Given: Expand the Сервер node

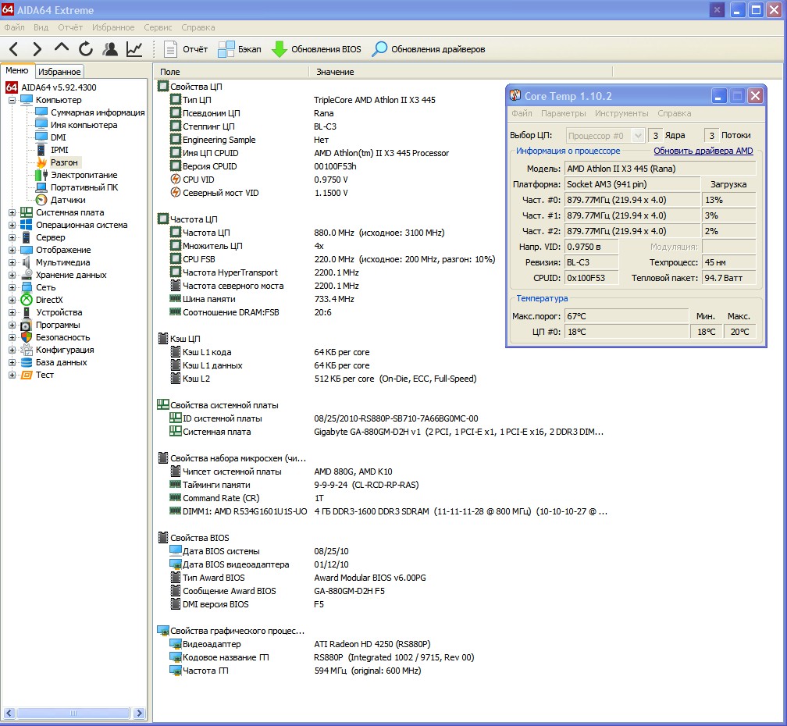Looking at the screenshot, I should pyautogui.click(x=12, y=237).
